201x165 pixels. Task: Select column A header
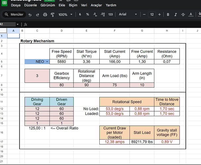click(13, 31)
